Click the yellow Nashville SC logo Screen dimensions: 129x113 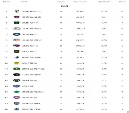pyautogui.click(x=17, y=63)
